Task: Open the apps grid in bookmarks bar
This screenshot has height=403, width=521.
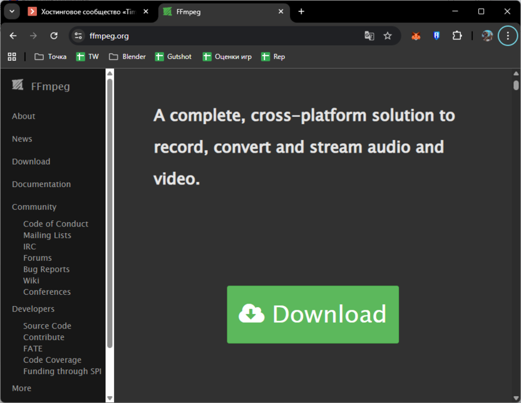Action: click(12, 56)
